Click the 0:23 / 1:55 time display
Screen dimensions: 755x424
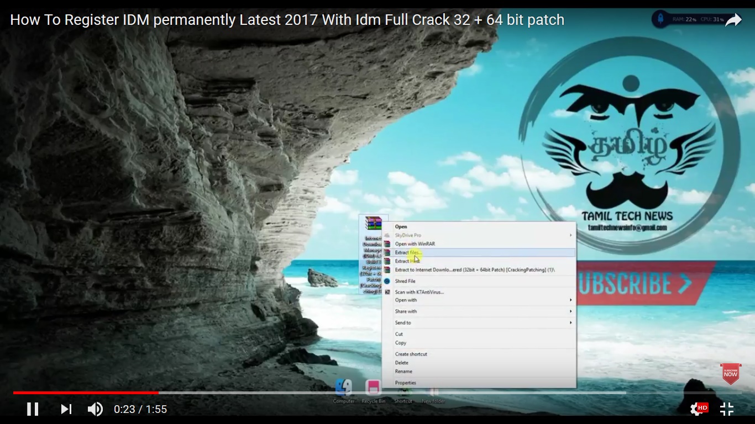pyautogui.click(x=140, y=409)
